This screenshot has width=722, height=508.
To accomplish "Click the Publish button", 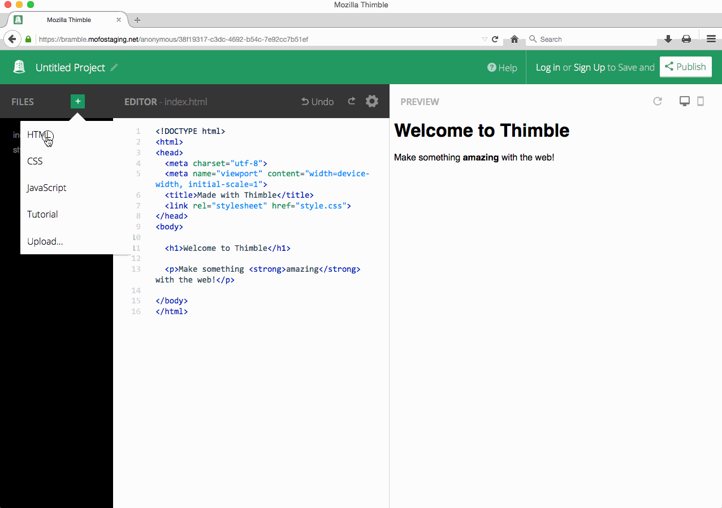I will click(685, 67).
